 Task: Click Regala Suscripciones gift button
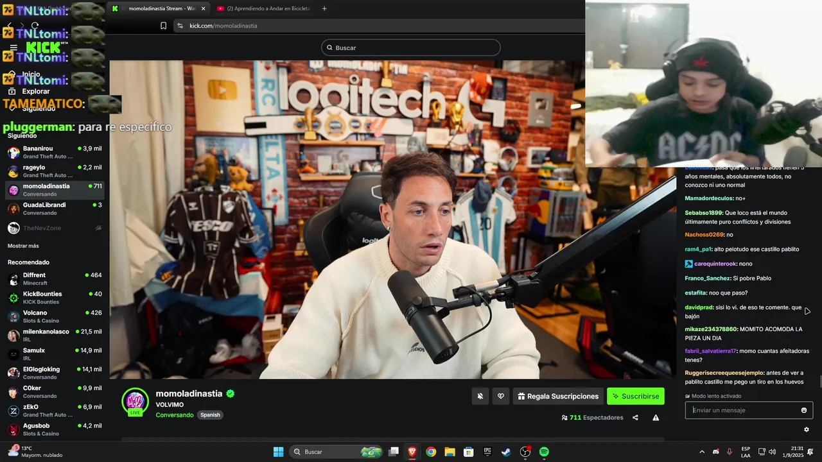pyautogui.click(x=558, y=397)
